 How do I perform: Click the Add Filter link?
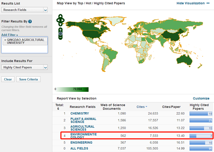coord(9,35)
